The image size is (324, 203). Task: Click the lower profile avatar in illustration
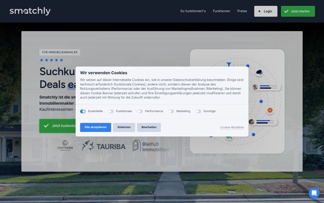tap(251, 122)
